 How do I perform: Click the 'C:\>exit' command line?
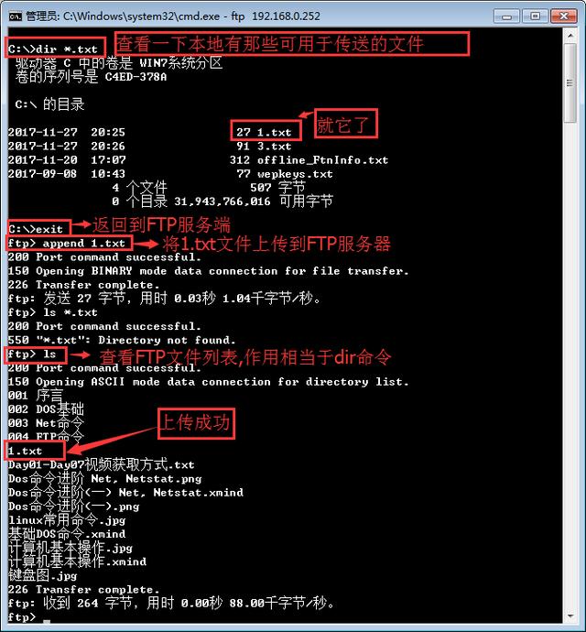[38, 228]
